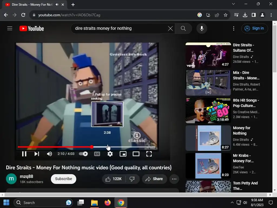Image resolution: width=277 pixels, height=208 pixels.
Task: Open the player settings gear
Action: tap(110, 154)
